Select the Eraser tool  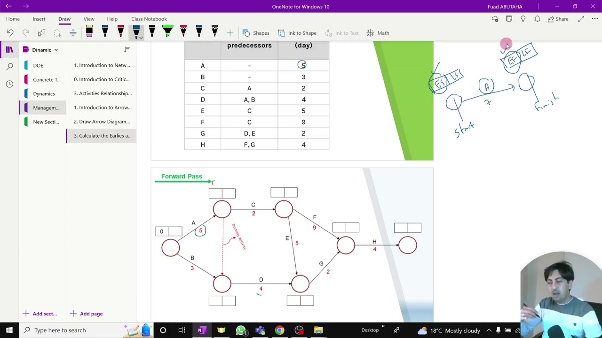click(89, 32)
